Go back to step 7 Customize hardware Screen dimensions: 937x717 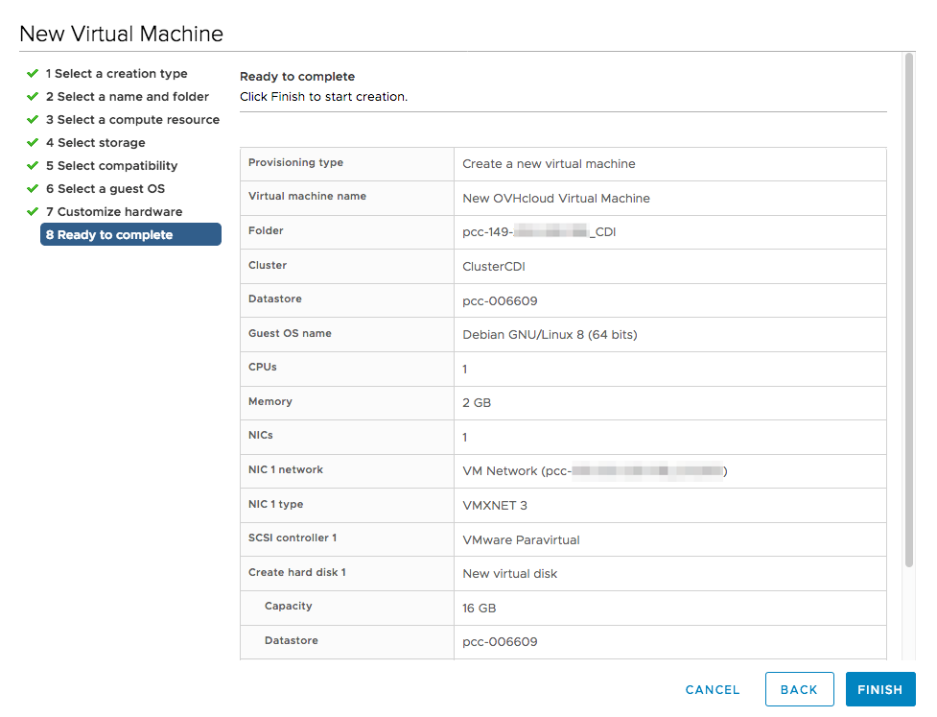pyautogui.click(x=113, y=212)
